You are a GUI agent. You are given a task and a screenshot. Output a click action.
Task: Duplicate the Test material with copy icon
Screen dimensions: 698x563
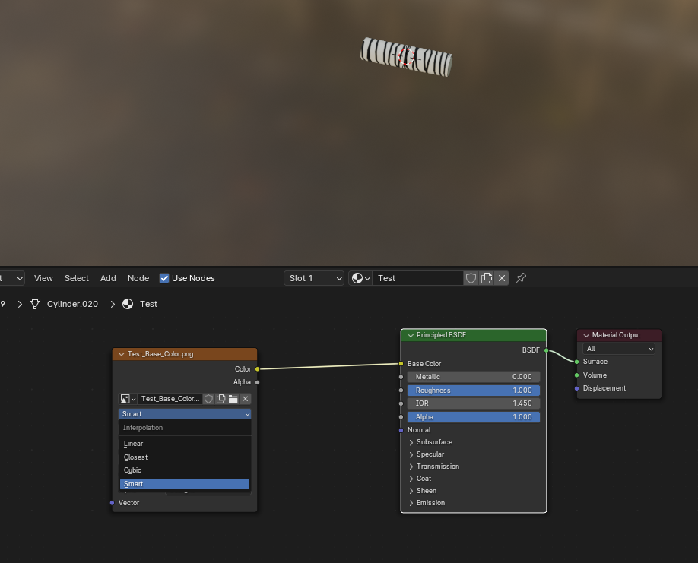point(487,278)
